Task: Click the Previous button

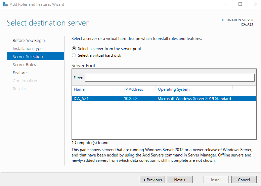Action: (152, 180)
